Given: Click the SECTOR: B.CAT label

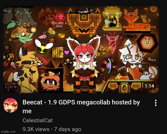Looking at the screenshot, I should [11, 86].
